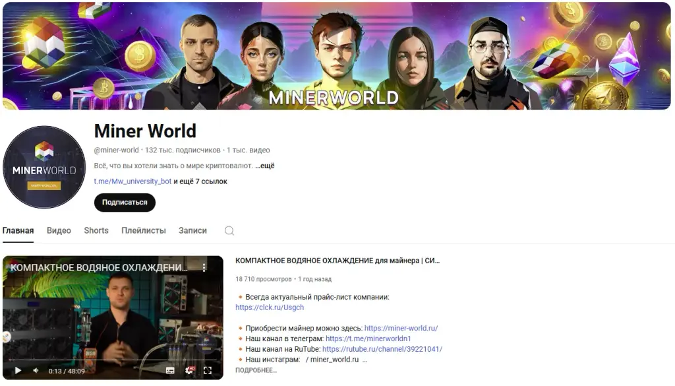Click the MINERWORLD channel banner
Viewport: 675px width, 386px height.
click(337, 56)
